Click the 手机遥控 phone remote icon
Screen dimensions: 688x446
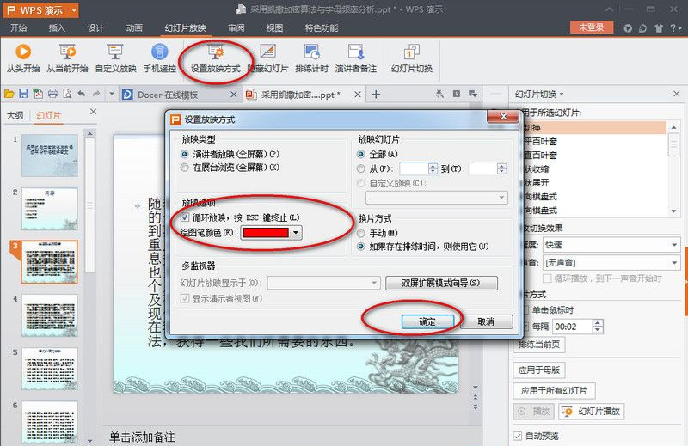pos(158,52)
